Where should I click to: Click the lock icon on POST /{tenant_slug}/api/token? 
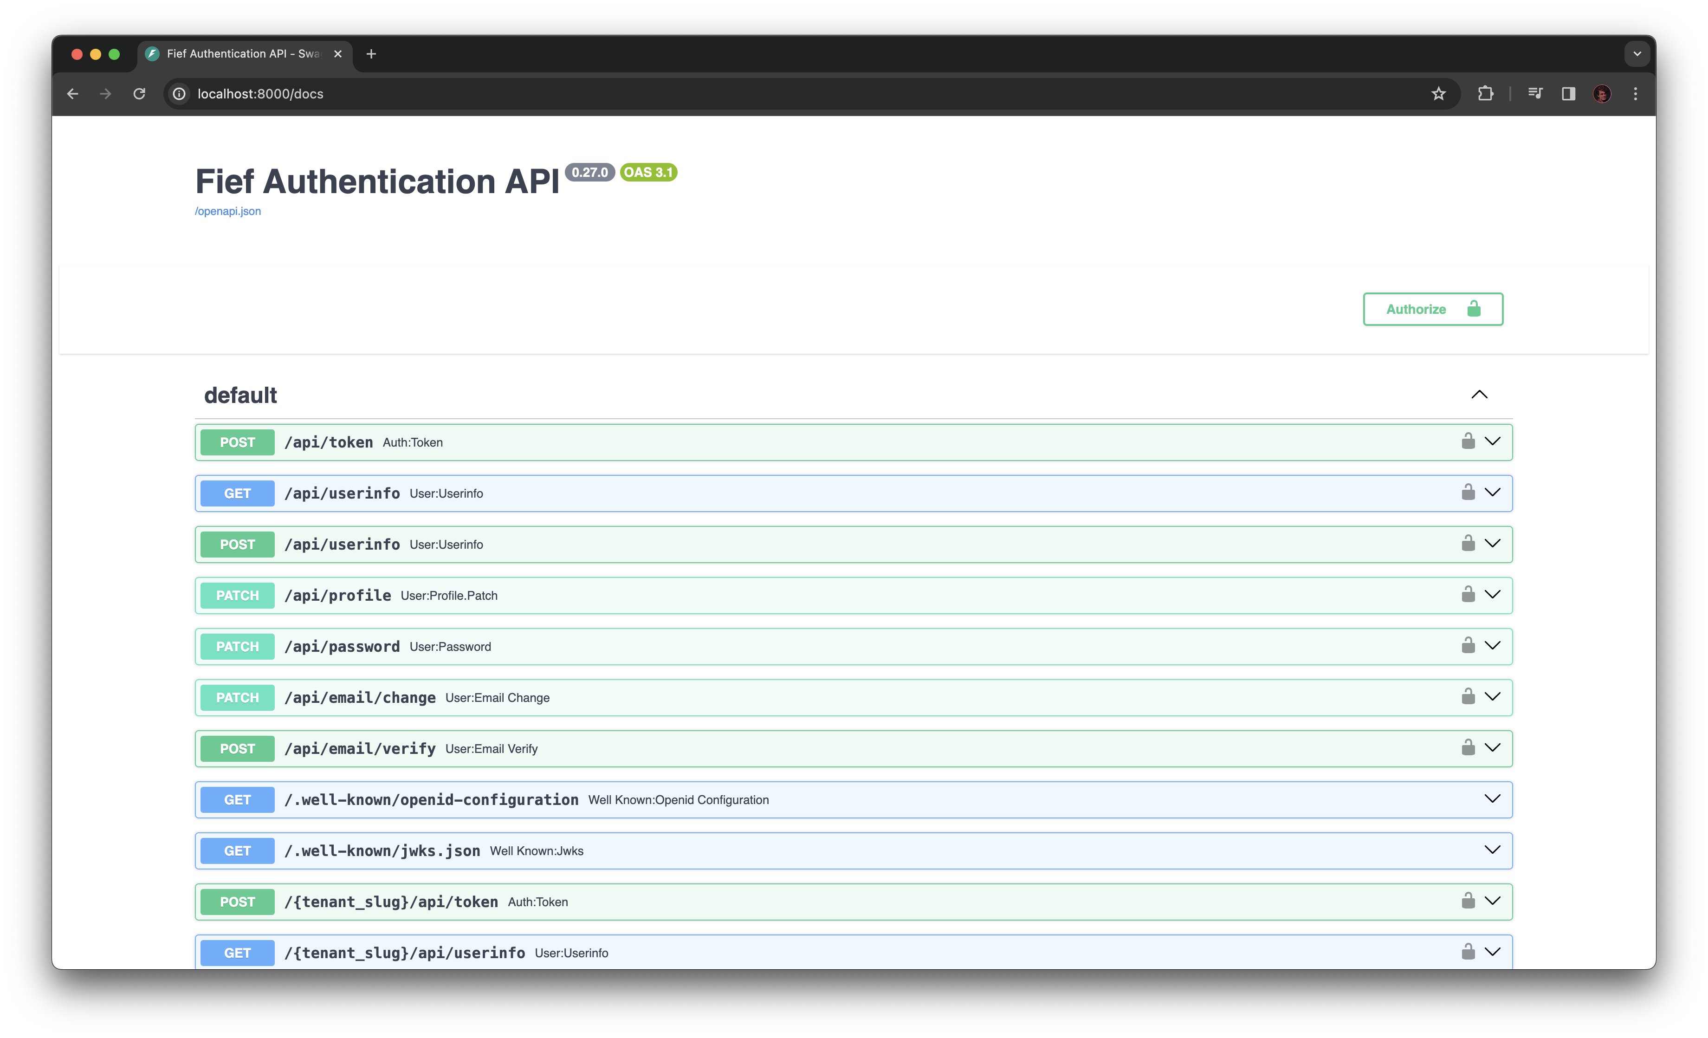pyautogui.click(x=1468, y=902)
